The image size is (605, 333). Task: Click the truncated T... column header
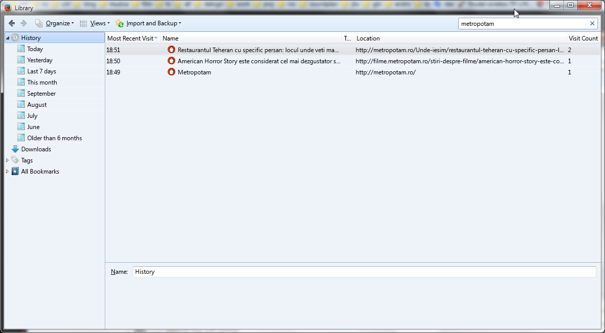pyautogui.click(x=348, y=38)
